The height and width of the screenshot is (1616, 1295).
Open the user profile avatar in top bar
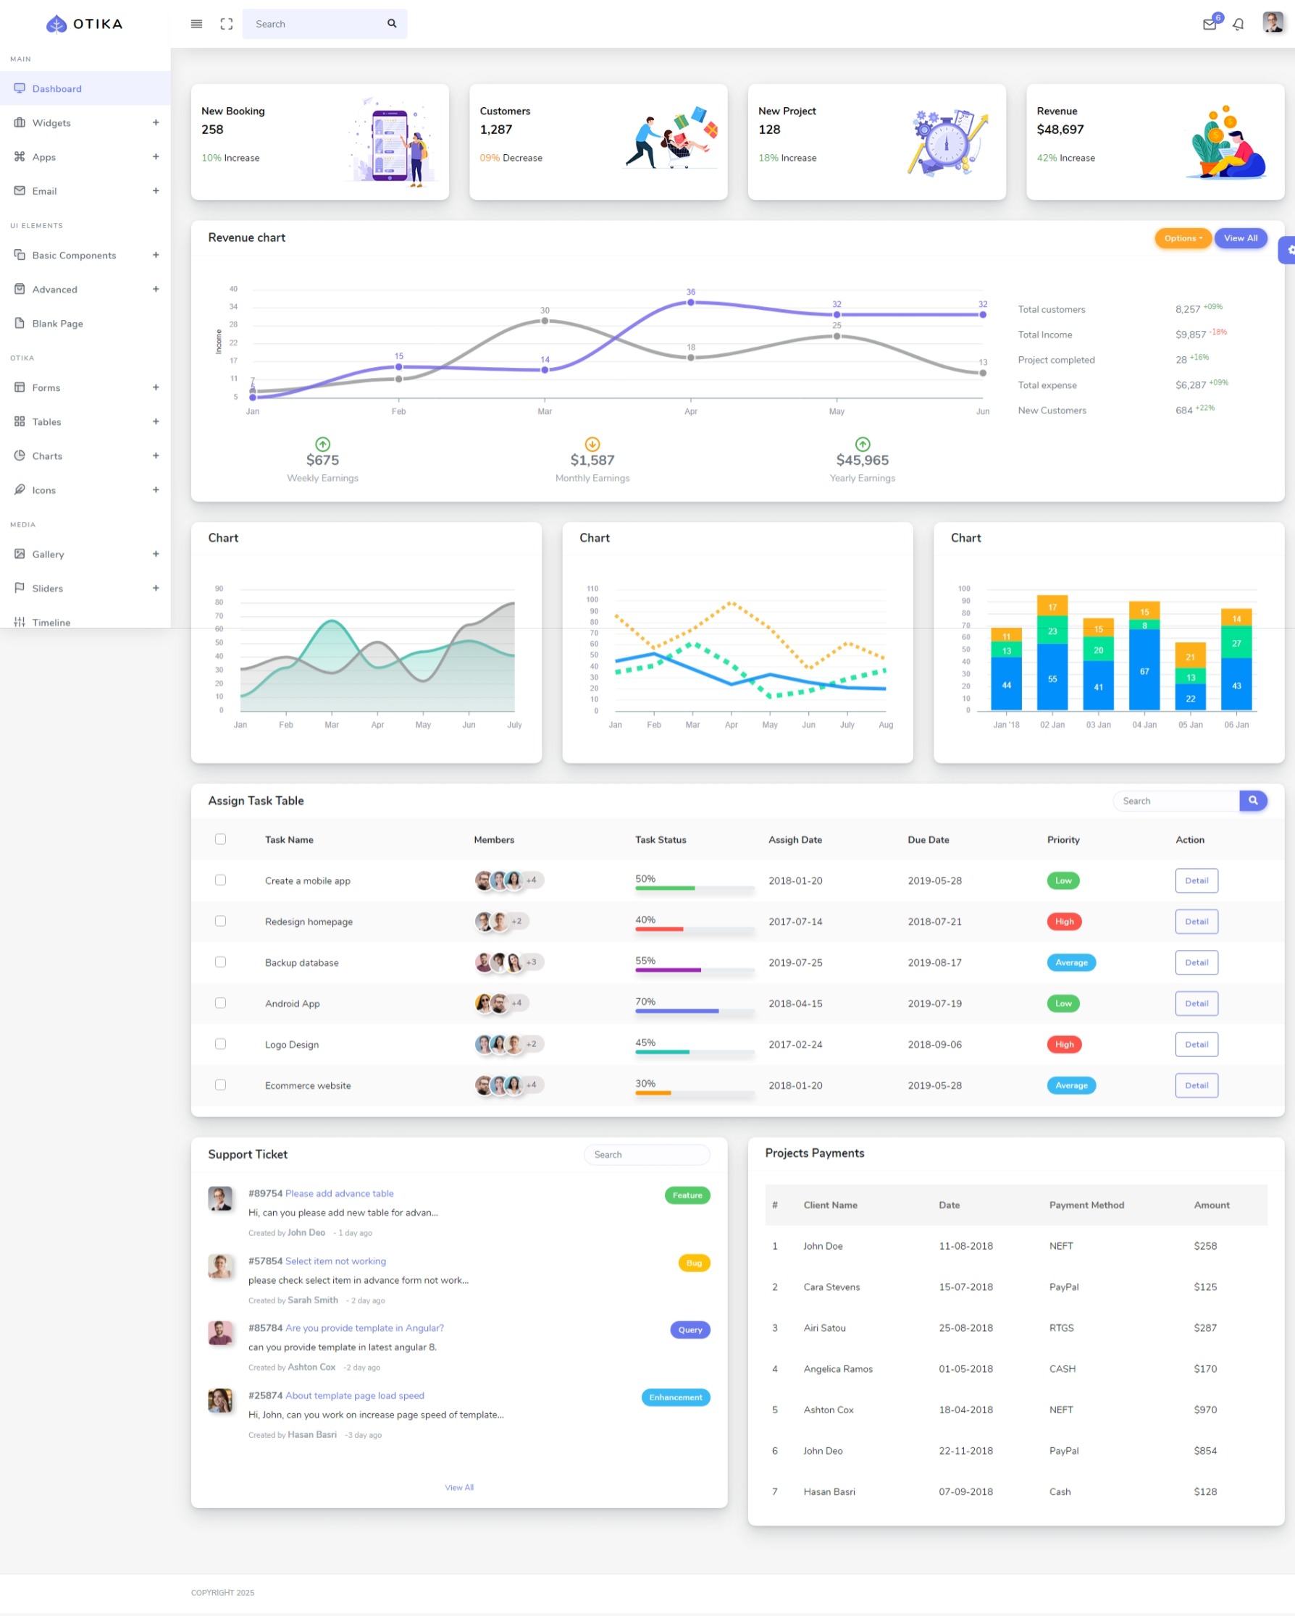[1273, 22]
